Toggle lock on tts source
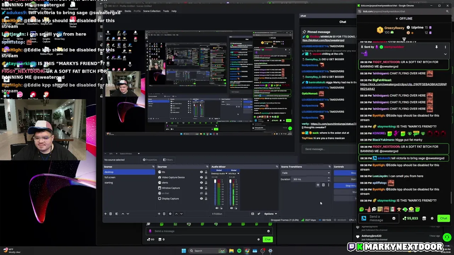454x255 pixels. point(206,172)
